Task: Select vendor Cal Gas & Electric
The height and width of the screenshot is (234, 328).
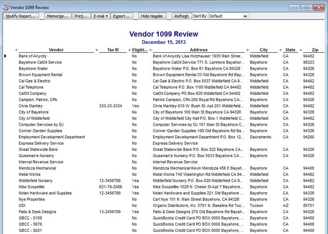Action: point(35,81)
